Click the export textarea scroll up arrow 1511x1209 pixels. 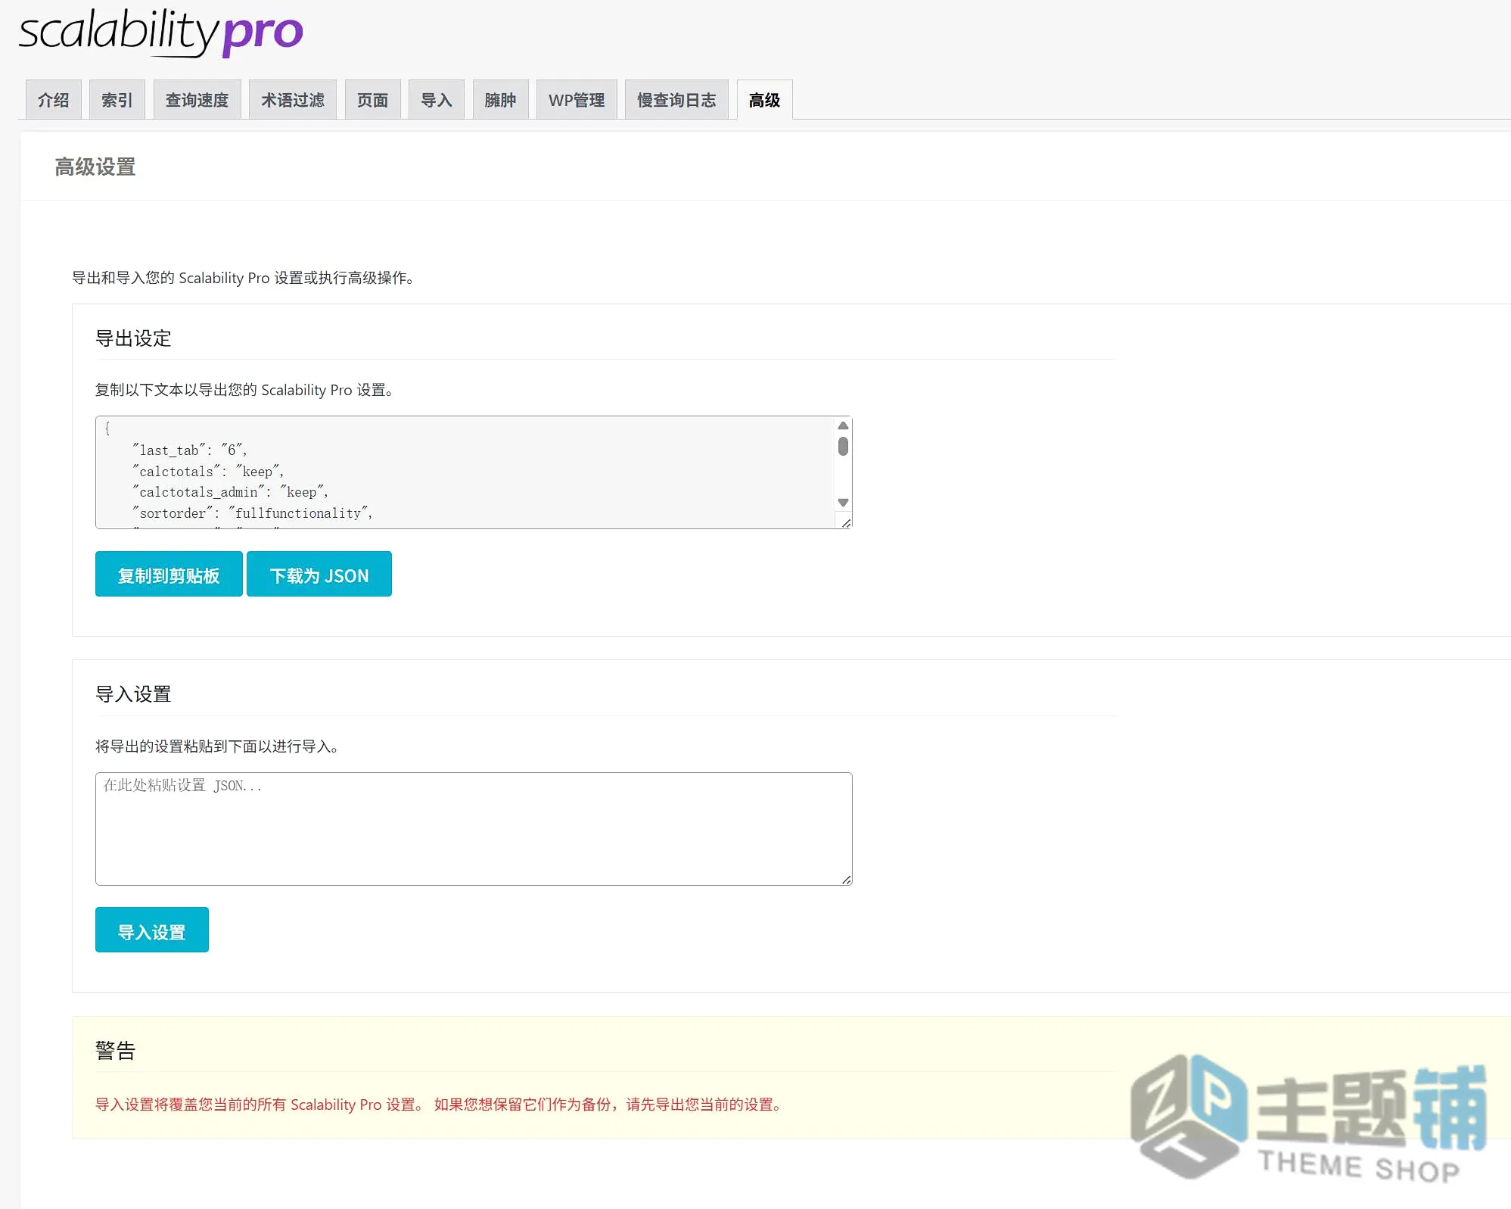click(x=843, y=425)
